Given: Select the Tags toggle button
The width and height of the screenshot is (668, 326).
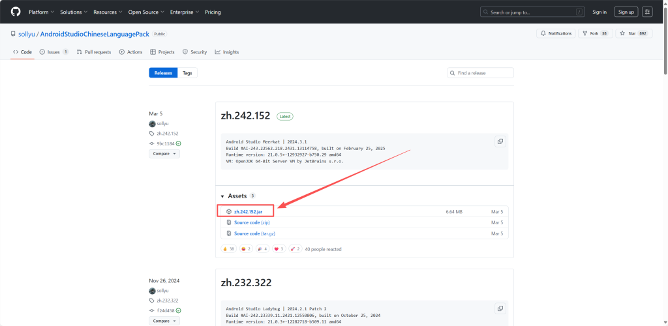Looking at the screenshot, I should tap(187, 73).
